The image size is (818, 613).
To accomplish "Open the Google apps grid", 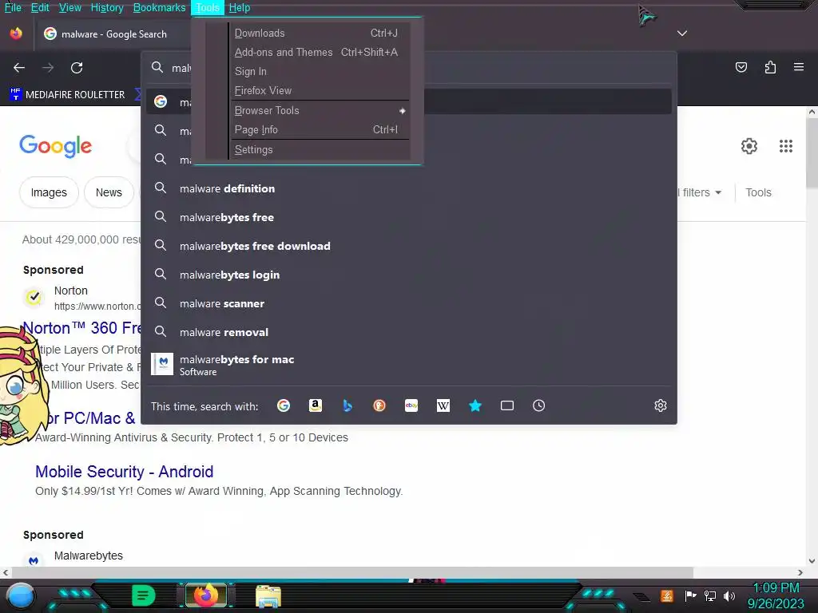I will 786,146.
